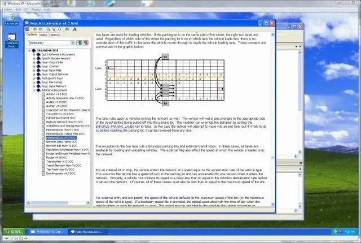Click the hide/show navigation pane toolbar icon
This screenshot has width=361, height=243.
pyautogui.click(x=27, y=29)
